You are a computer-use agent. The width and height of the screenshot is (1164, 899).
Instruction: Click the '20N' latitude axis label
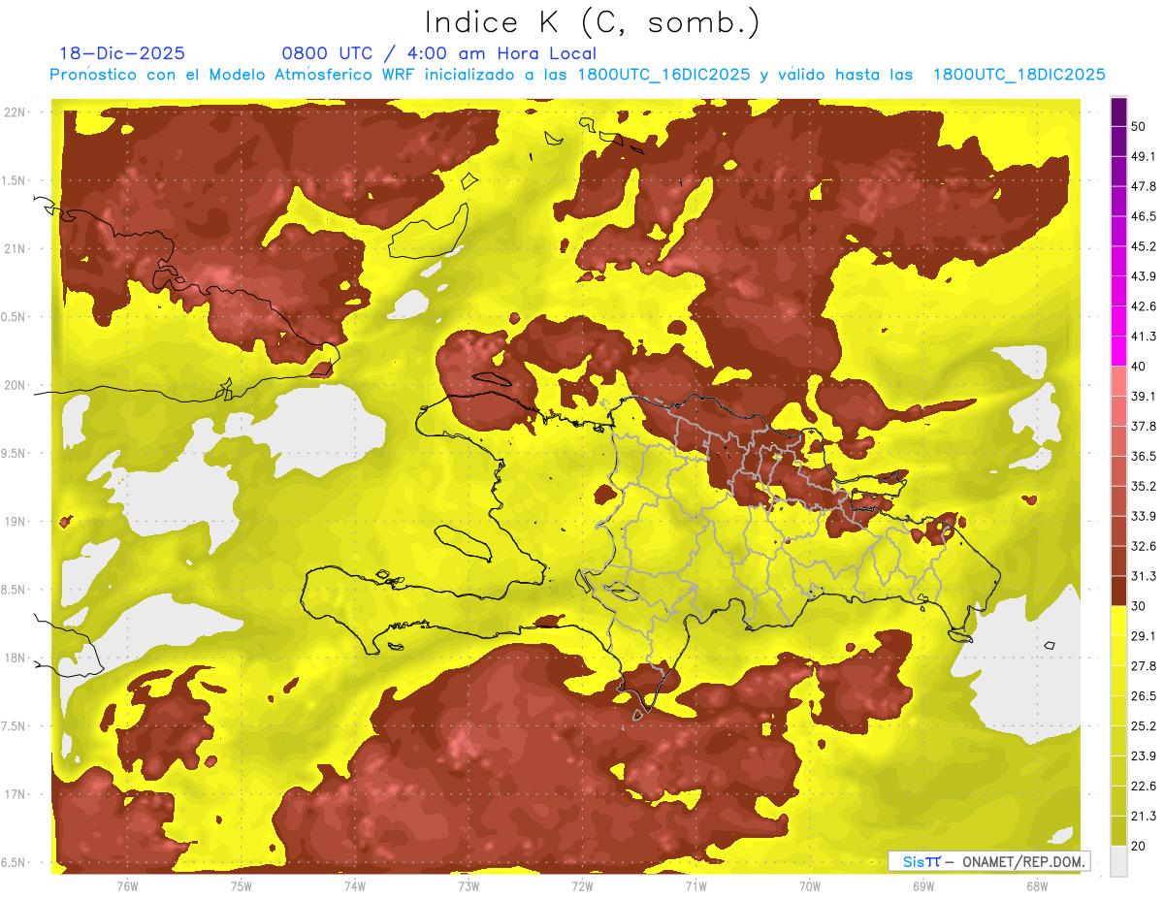15,386
